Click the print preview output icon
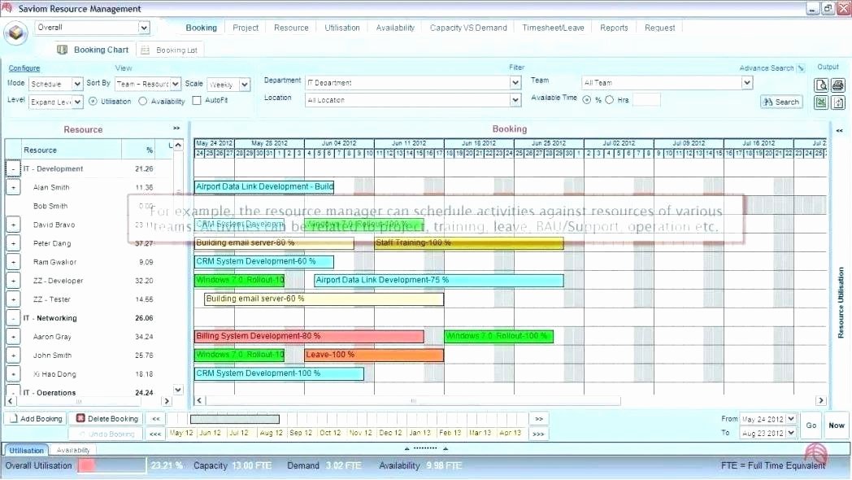 [x=820, y=85]
